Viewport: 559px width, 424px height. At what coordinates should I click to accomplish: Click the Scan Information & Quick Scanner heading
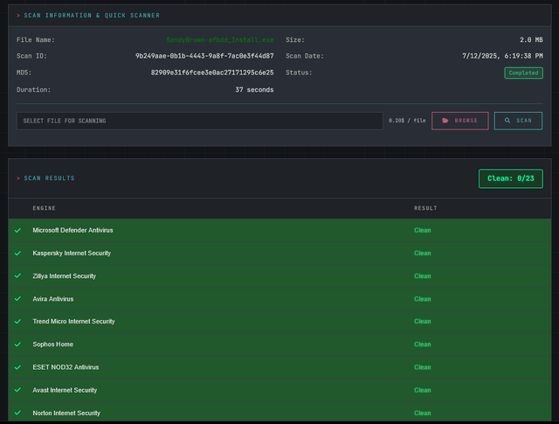coord(92,16)
